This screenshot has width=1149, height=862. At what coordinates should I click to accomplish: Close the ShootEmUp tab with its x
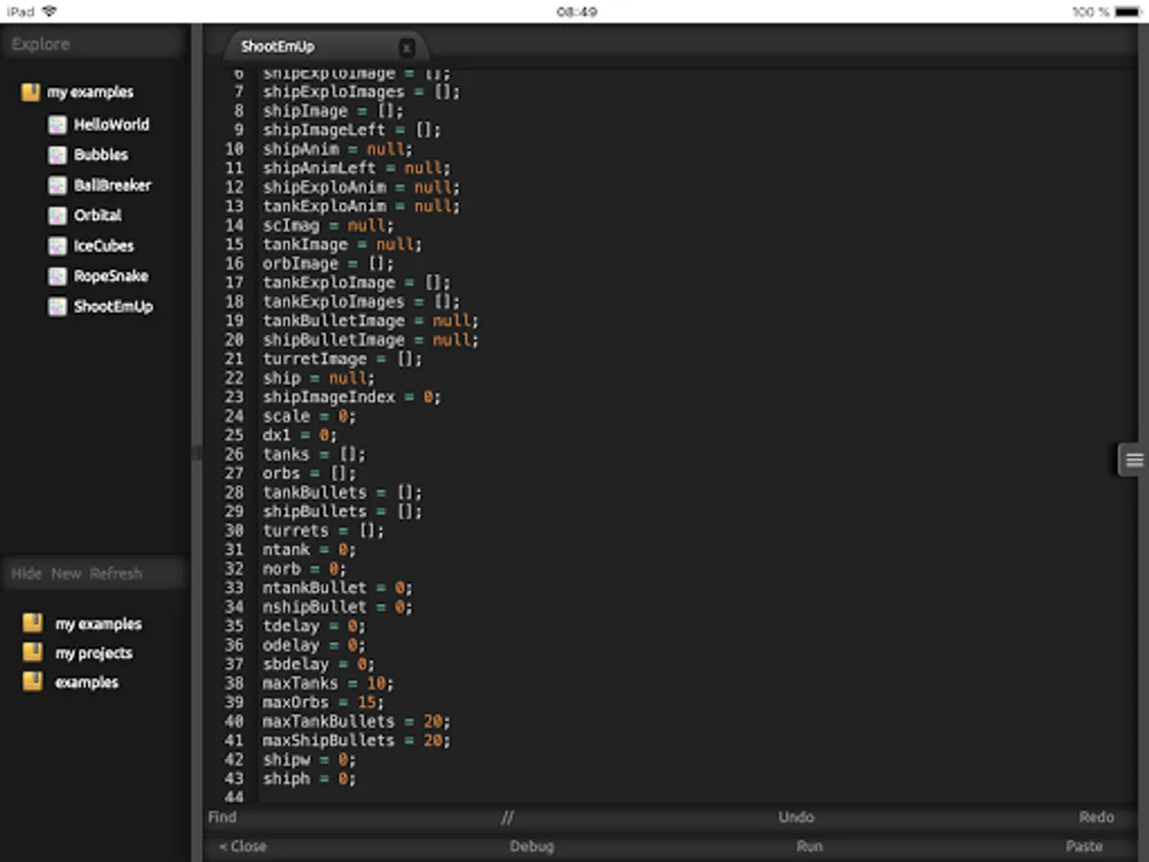407,47
